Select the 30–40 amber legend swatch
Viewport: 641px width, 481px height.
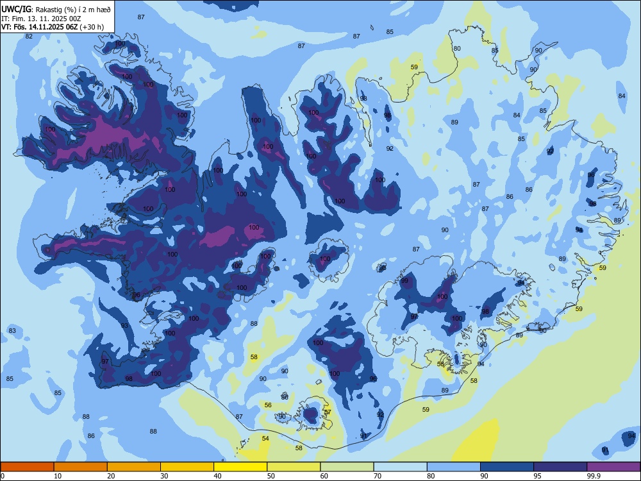click(187, 467)
